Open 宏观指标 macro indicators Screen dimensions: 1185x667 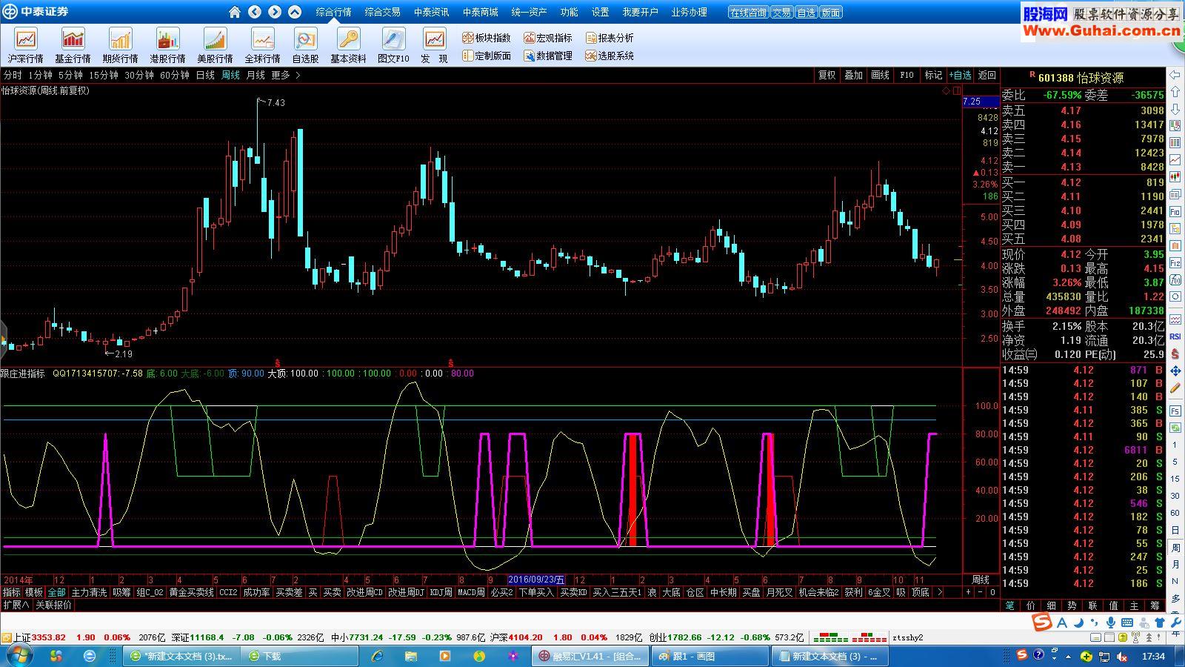548,38
